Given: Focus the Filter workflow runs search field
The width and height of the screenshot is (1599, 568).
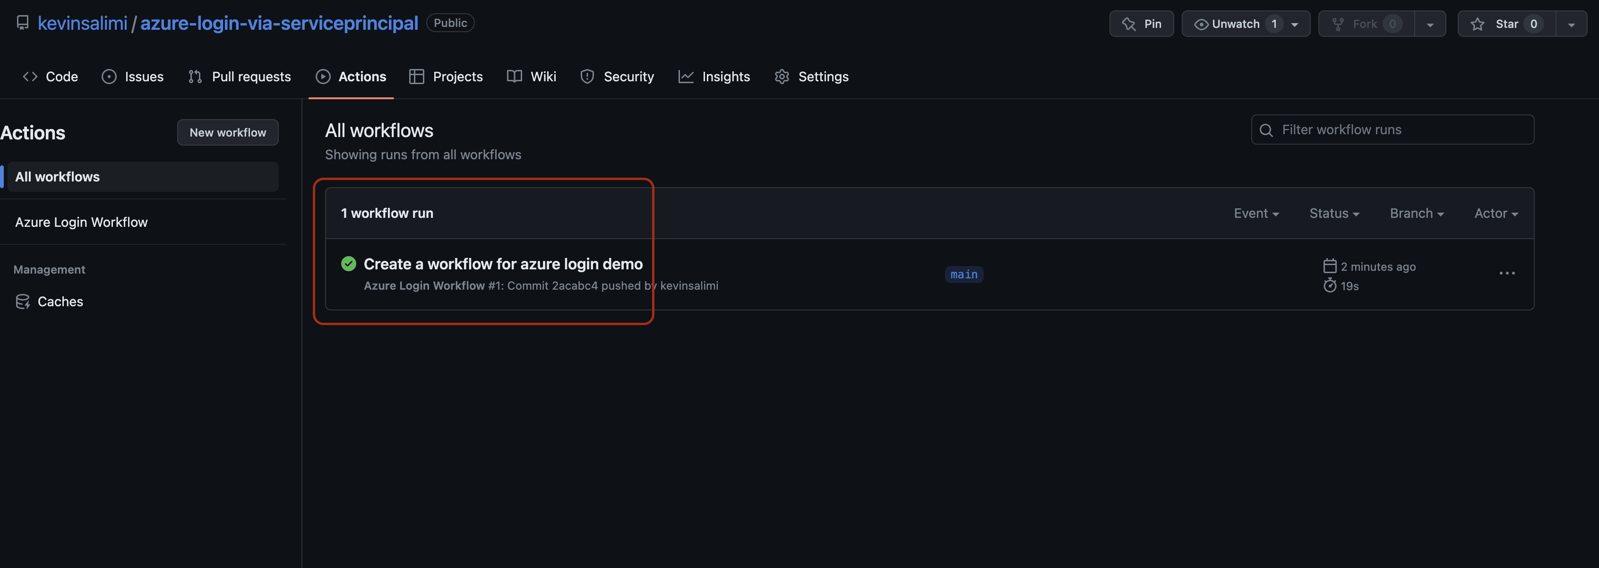Looking at the screenshot, I should pos(1393,130).
